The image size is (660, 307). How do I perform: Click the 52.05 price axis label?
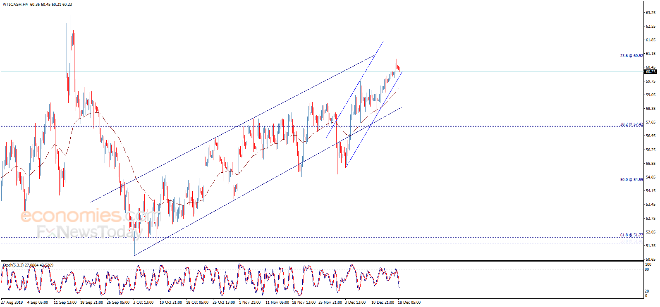coord(650,232)
